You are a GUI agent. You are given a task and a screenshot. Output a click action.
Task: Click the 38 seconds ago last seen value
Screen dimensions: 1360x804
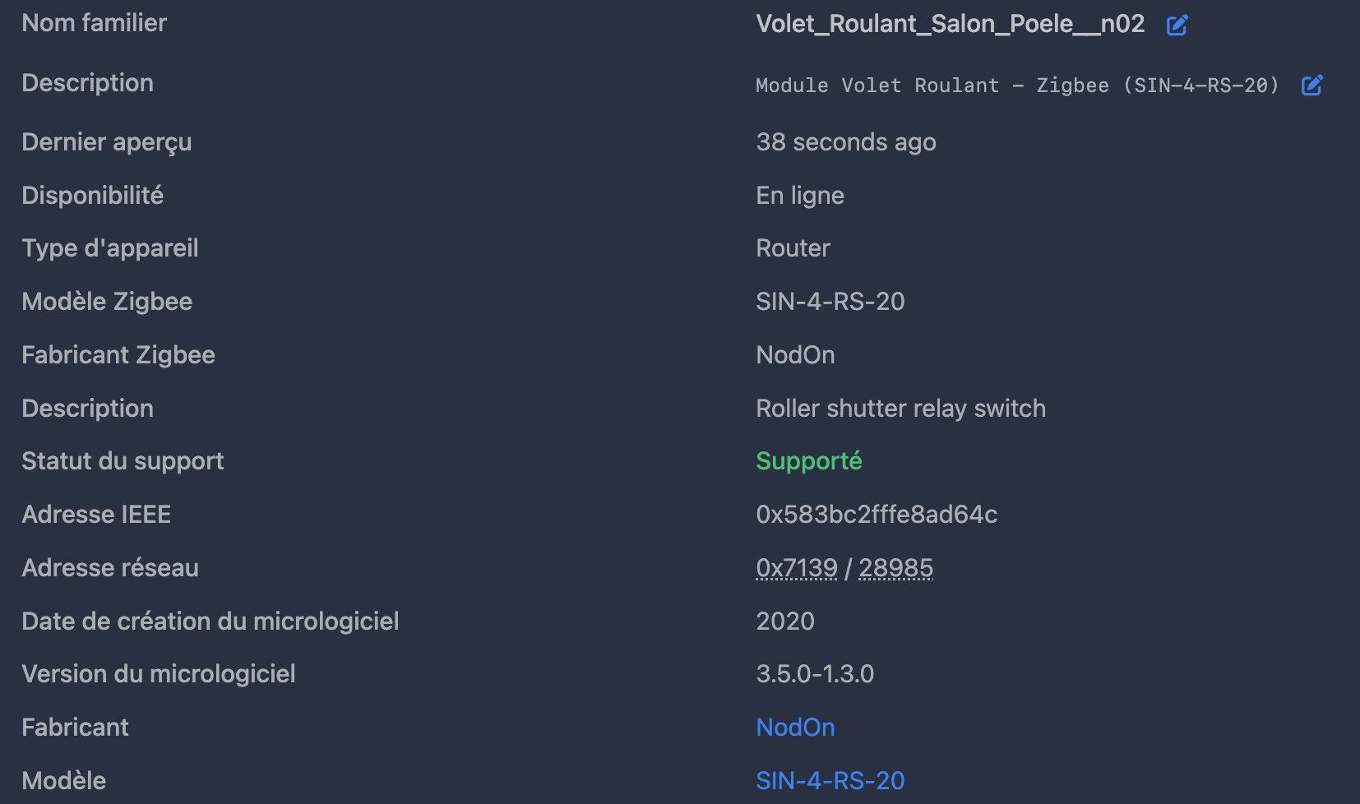pyautogui.click(x=846, y=142)
